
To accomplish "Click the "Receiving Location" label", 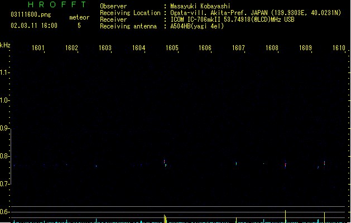I will point(130,13).
